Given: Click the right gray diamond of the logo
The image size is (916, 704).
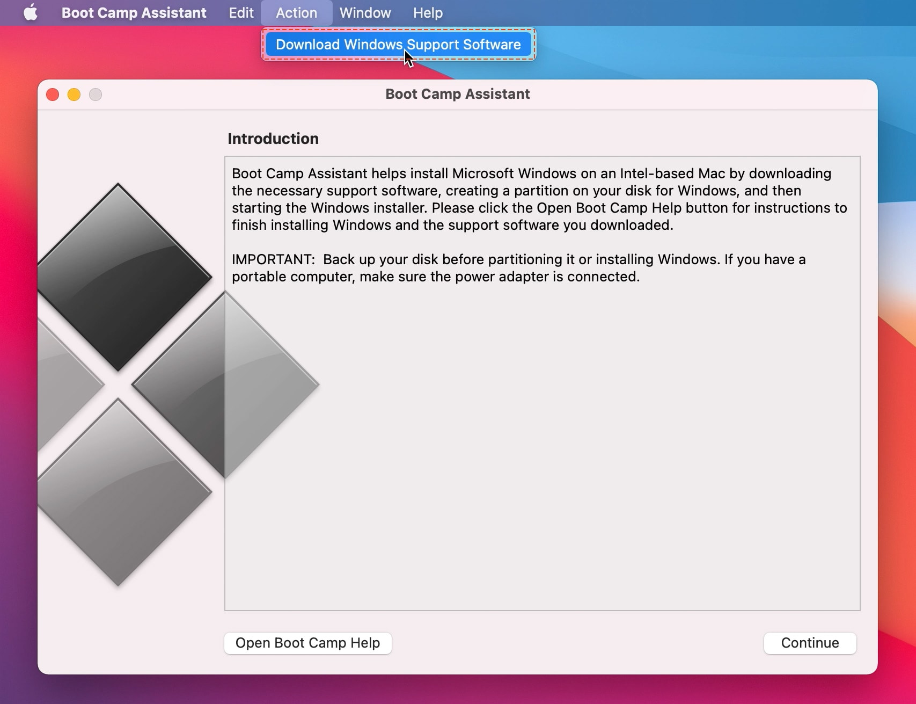Looking at the screenshot, I should 225,384.
